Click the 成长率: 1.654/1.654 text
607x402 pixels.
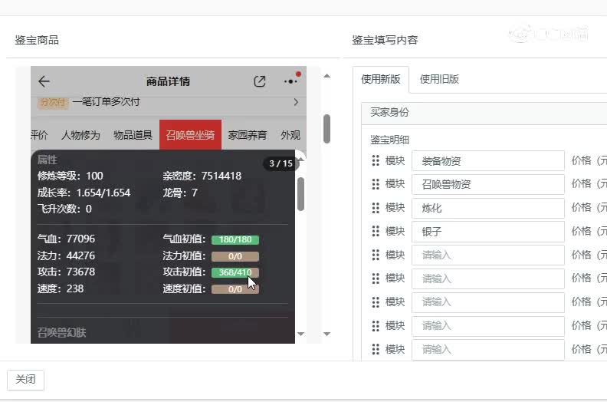coord(84,193)
